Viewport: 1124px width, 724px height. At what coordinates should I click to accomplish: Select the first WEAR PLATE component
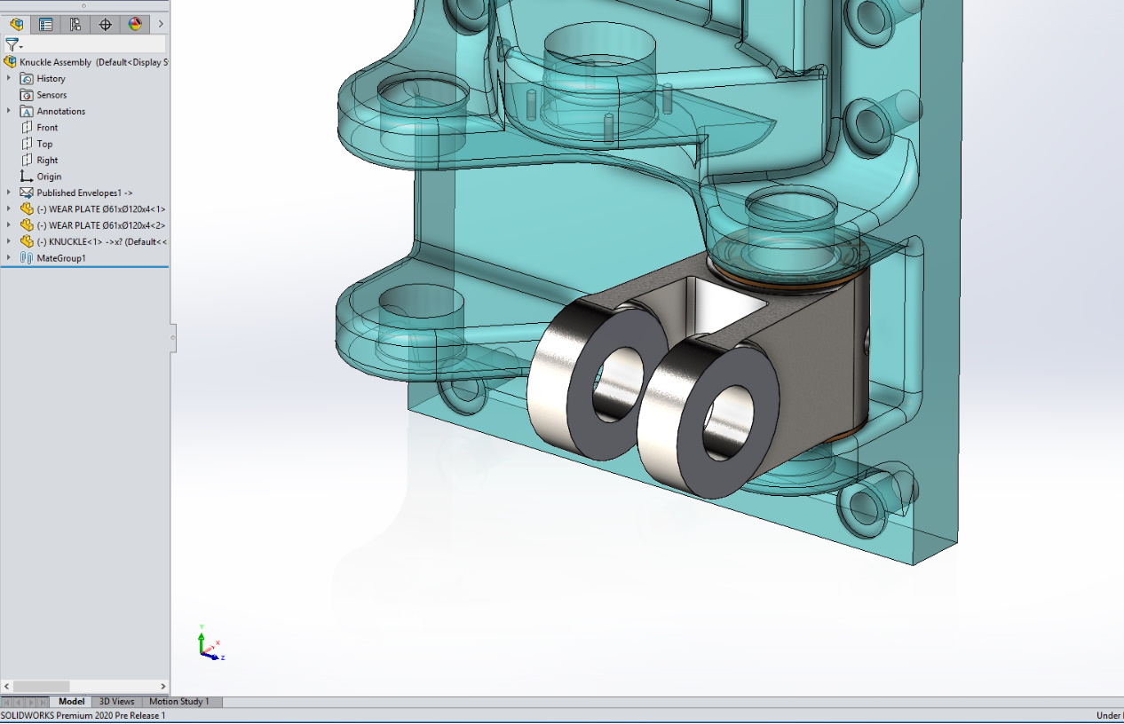click(x=107, y=209)
